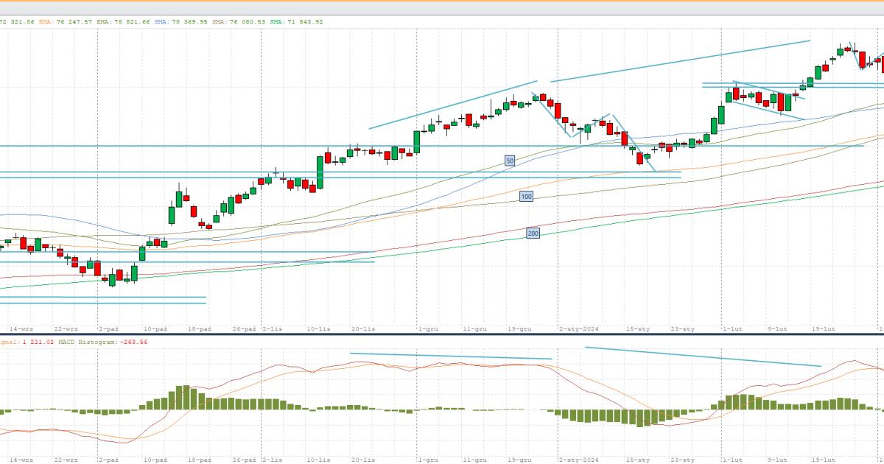The image size is (884, 464).
Task: Click the tallest October MACD histogram bar
Action: 186,397
